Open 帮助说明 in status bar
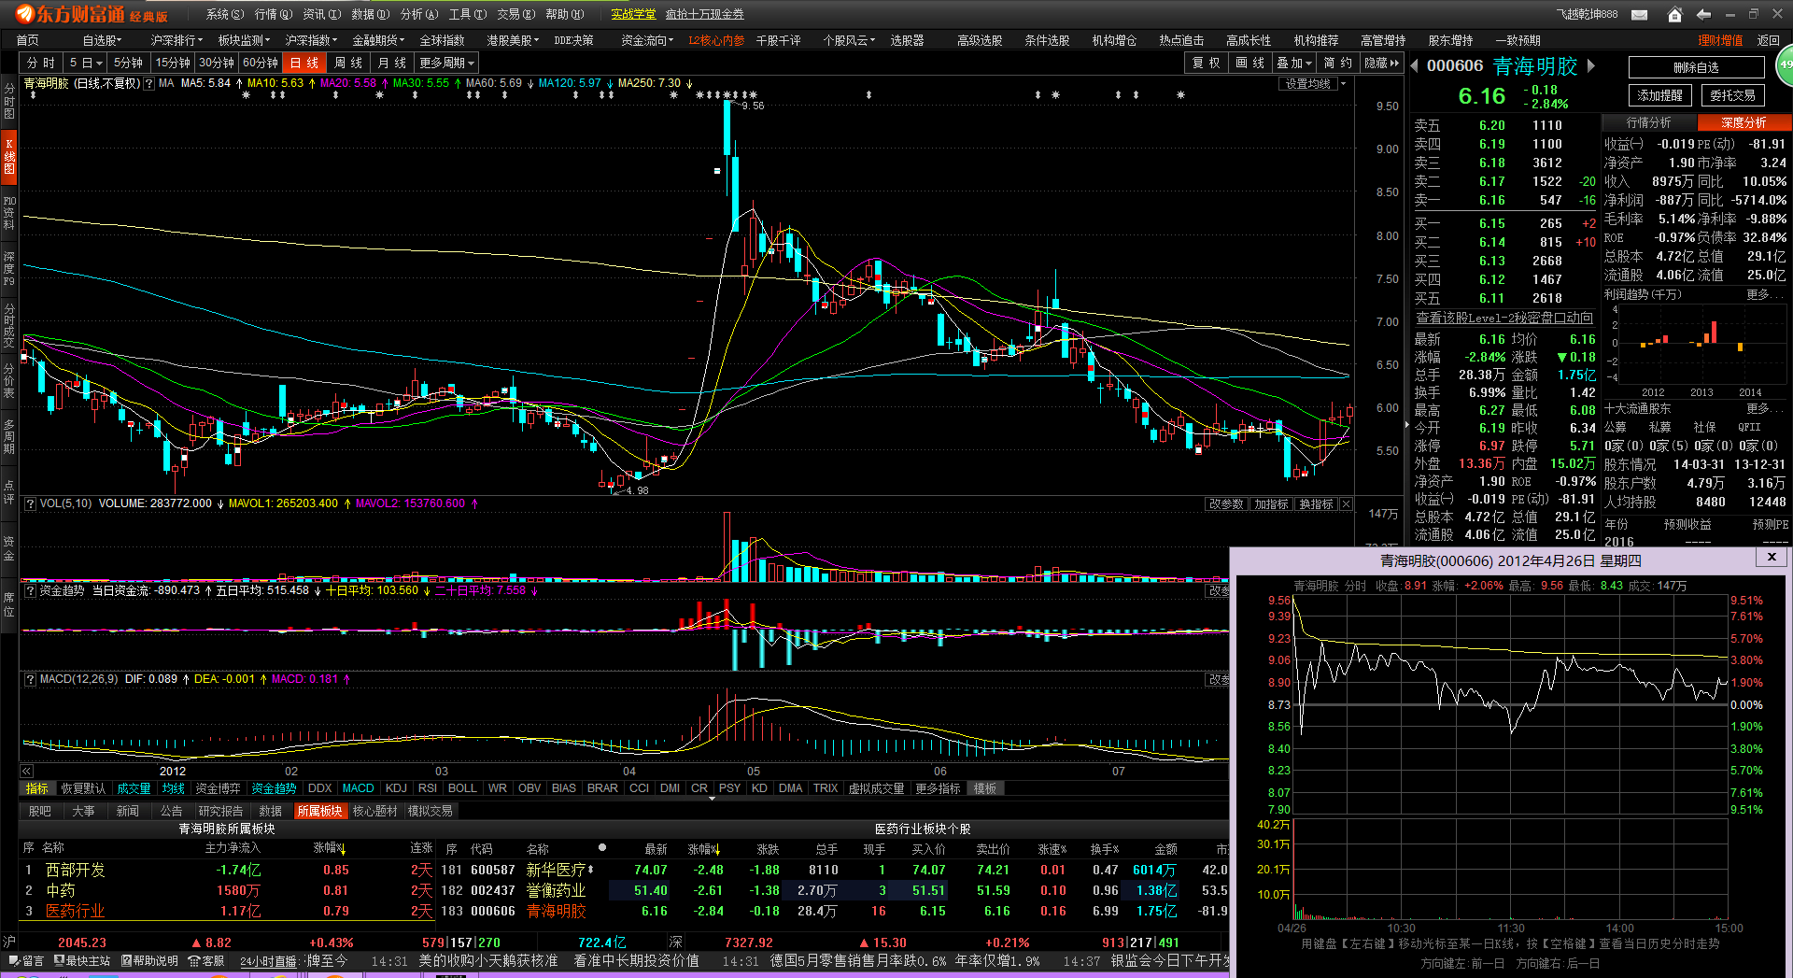1793x978 pixels. [x=149, y=960]
